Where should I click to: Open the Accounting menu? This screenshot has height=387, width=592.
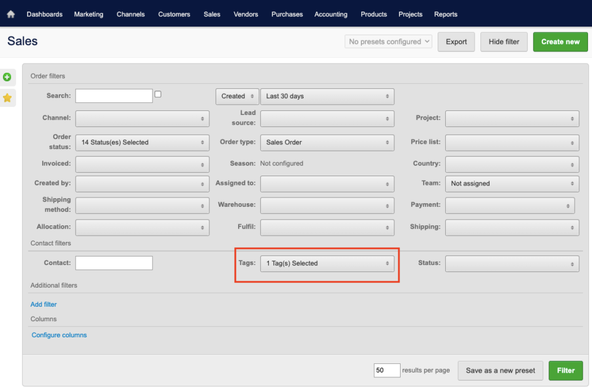(x=331, y=14)
